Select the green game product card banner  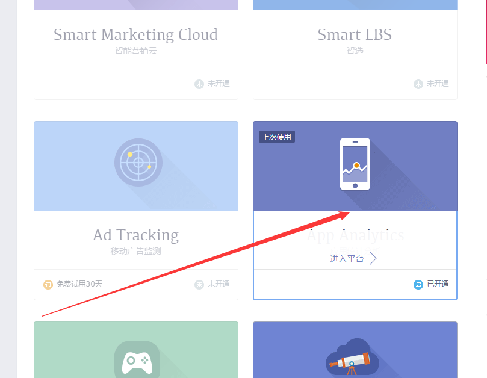136,350
